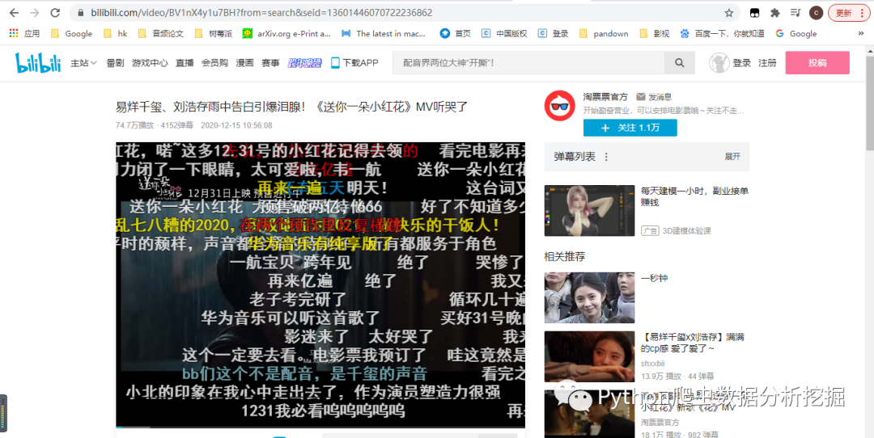Open the 每天建模一小时，副业接单赚钱 ad title
This screenshot has width=874, height=438.
pos(694,196)
